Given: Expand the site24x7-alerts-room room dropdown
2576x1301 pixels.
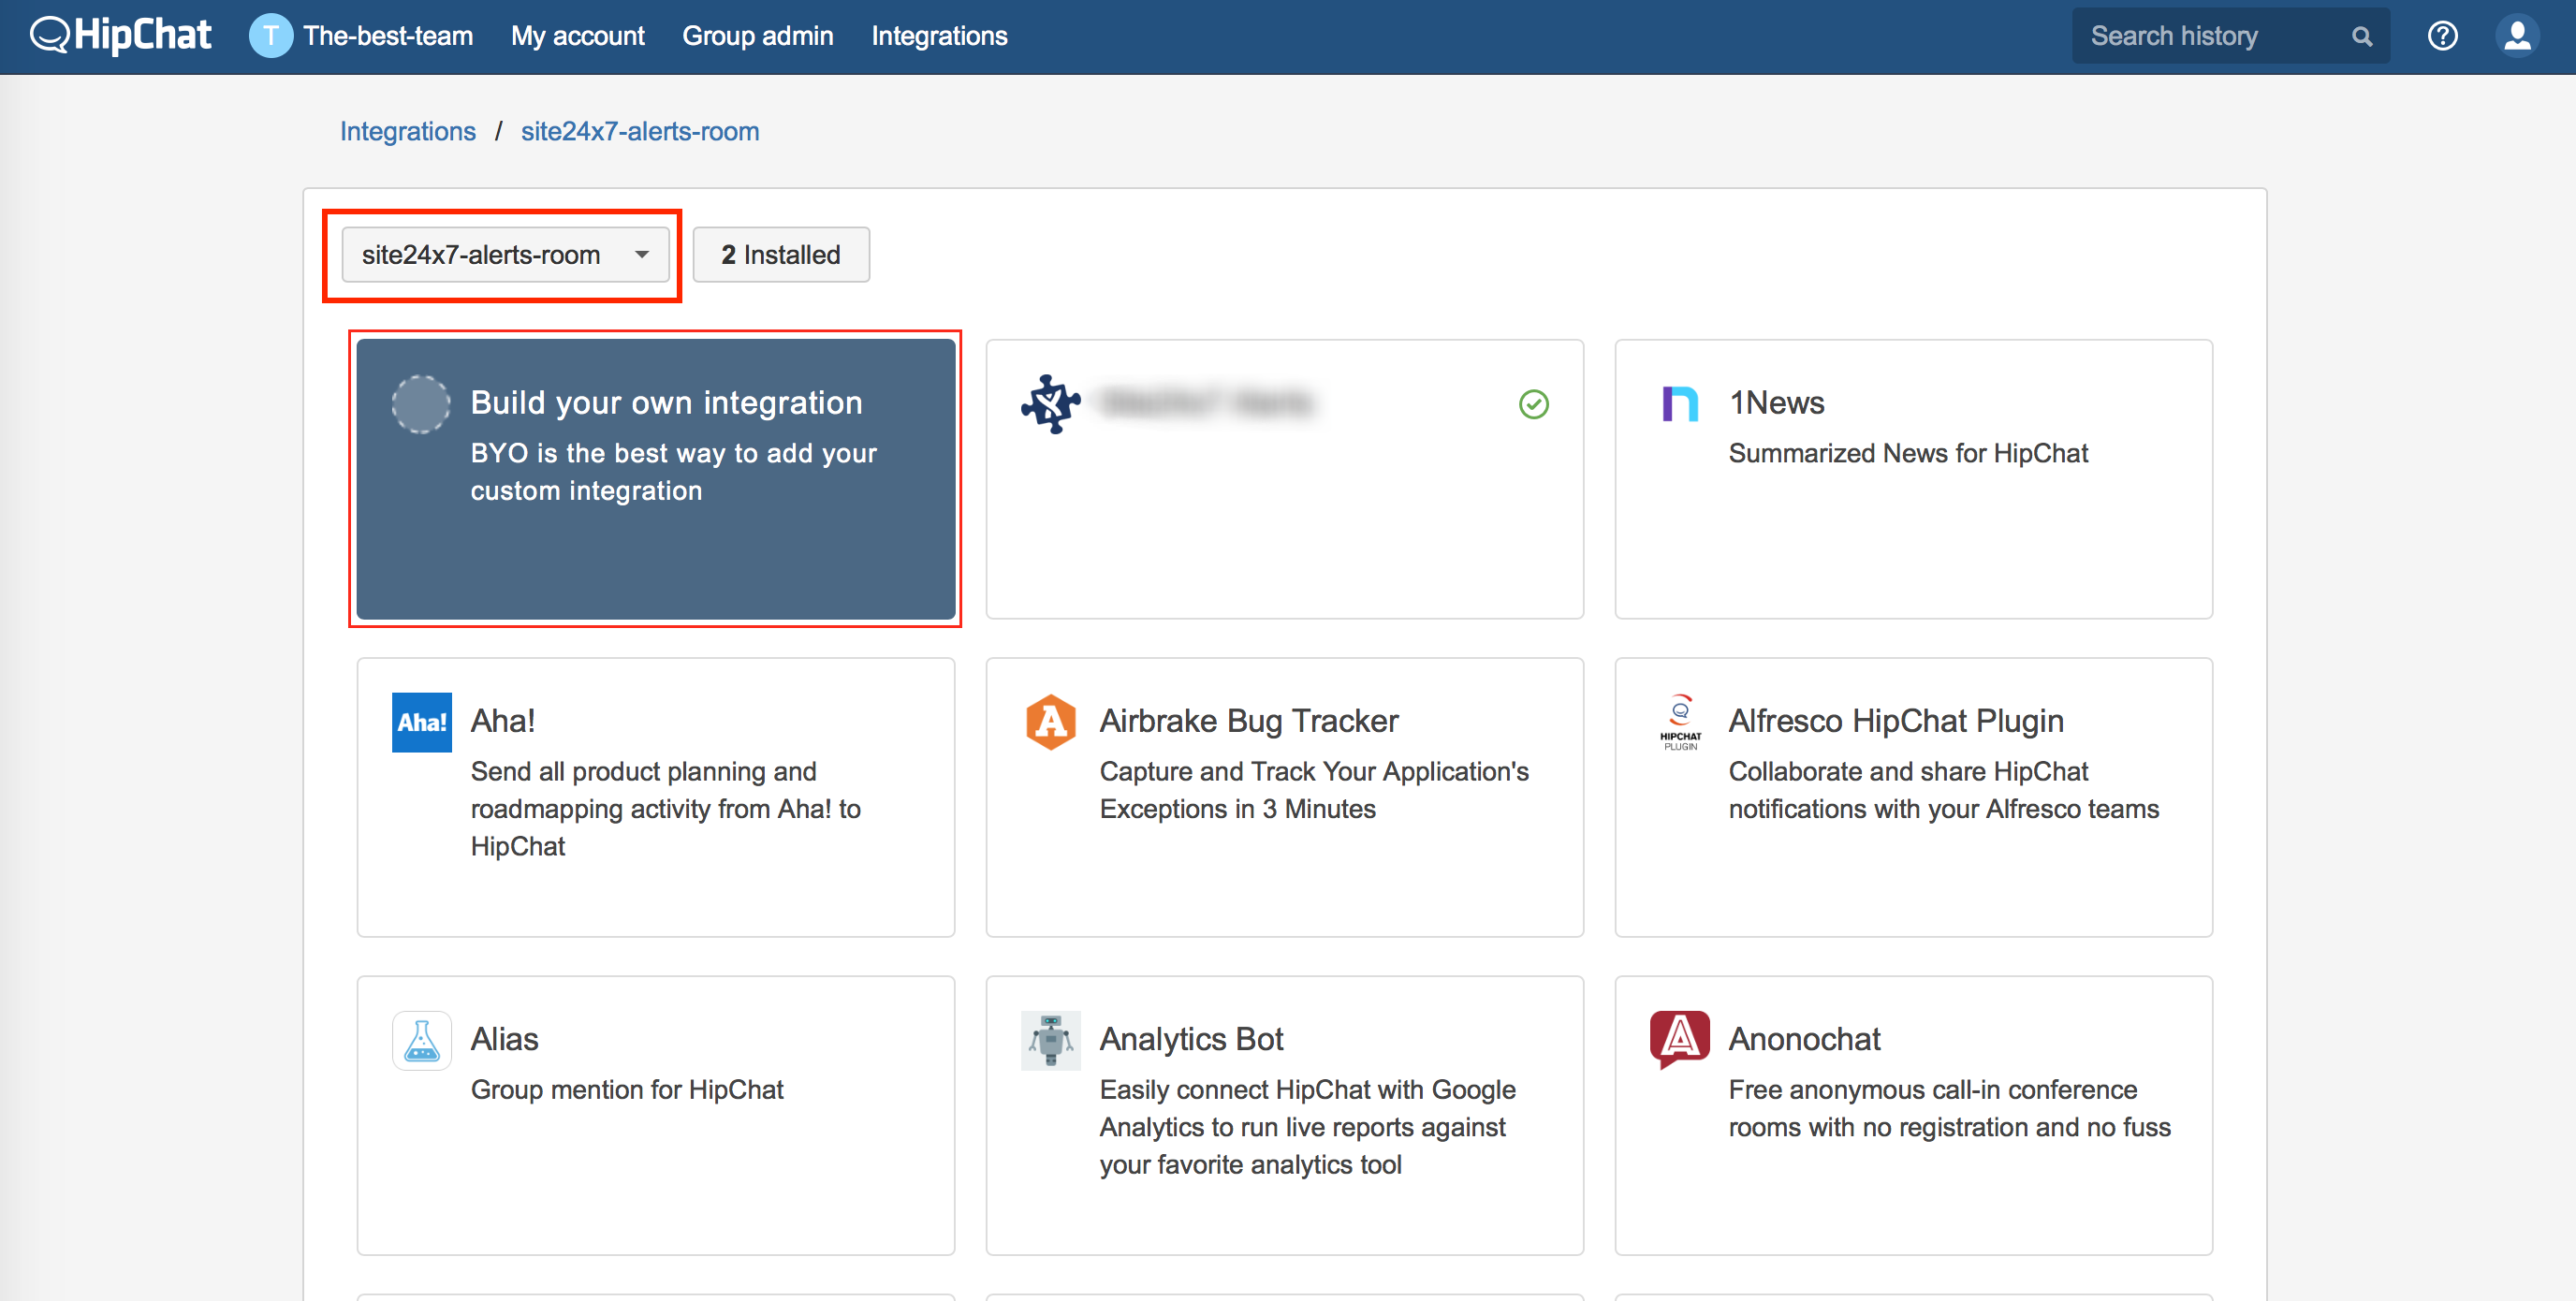Looking at the screenshot, I should [x=505, y=255].
